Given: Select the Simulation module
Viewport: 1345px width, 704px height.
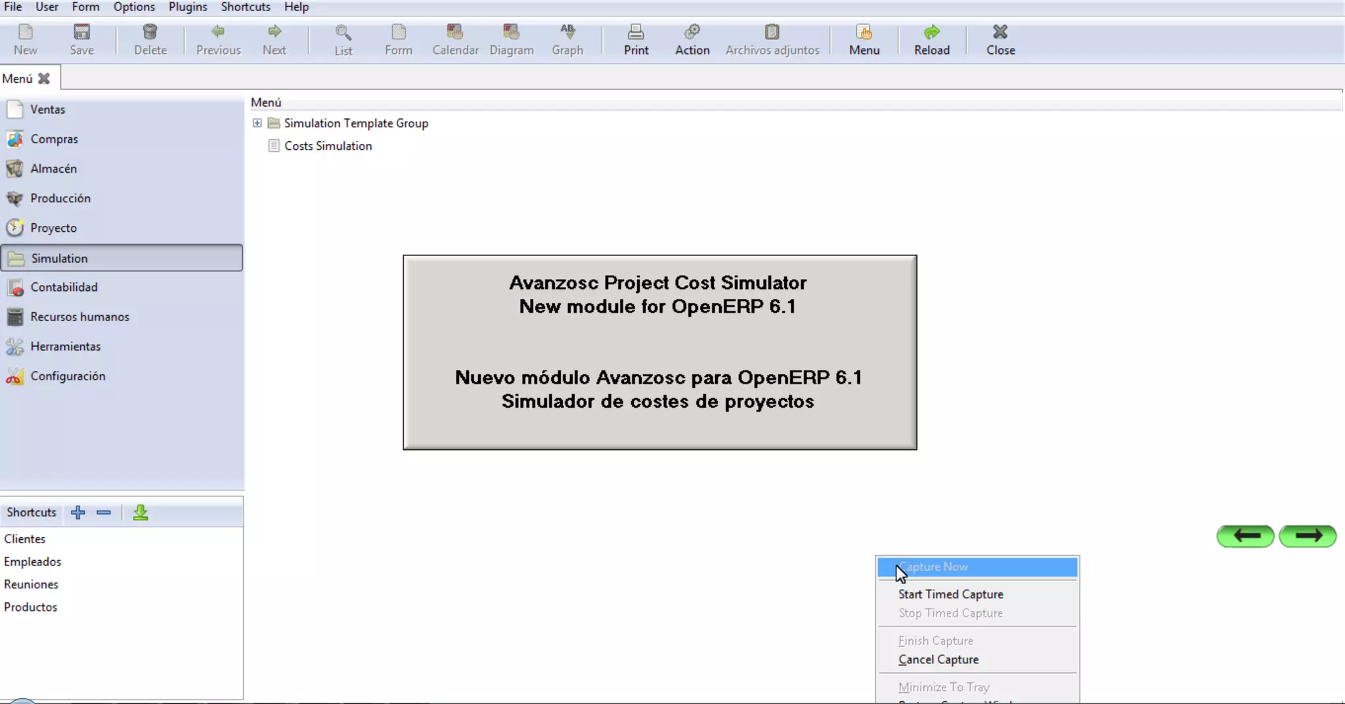Looking at the screenshot, I should [x=121, y=258].
